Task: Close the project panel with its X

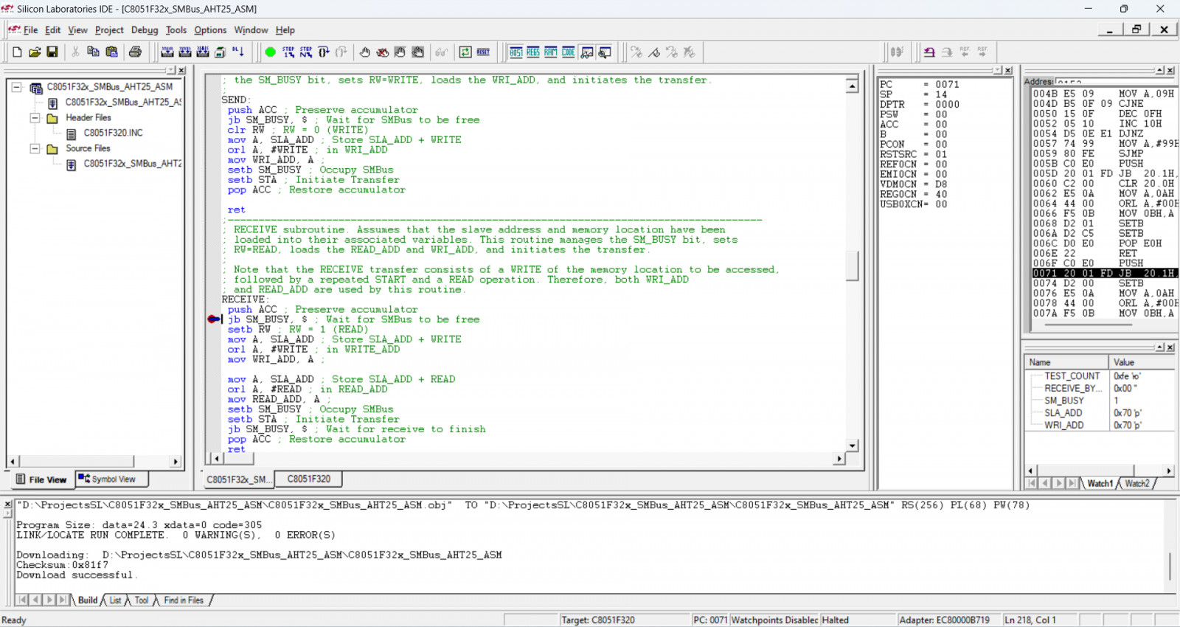Action: [181, 70]
